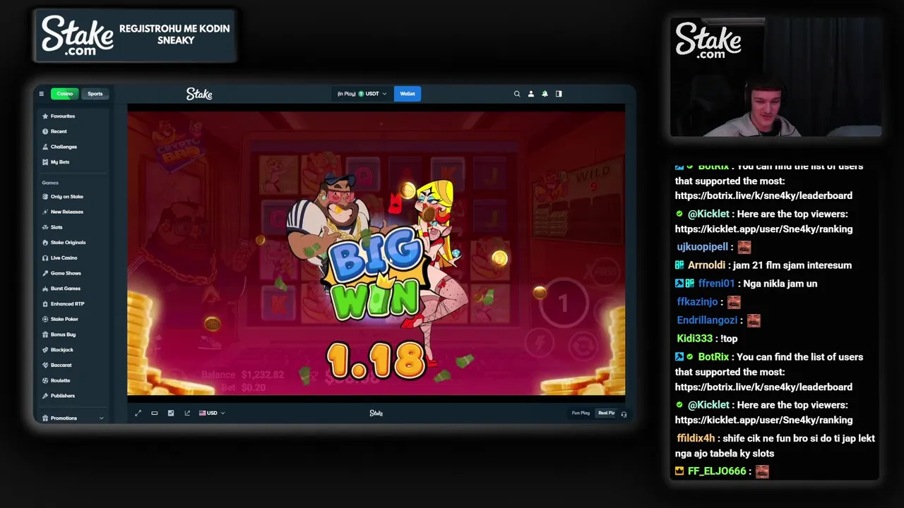Screen dimensions: 904x508
Task: Switch to the Casino tab
Action: point(64,94)
